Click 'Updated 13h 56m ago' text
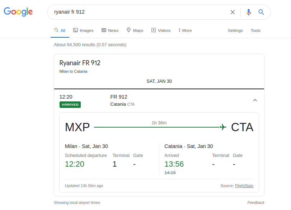Viewport: 291px width, 210px height. [84, 186]
